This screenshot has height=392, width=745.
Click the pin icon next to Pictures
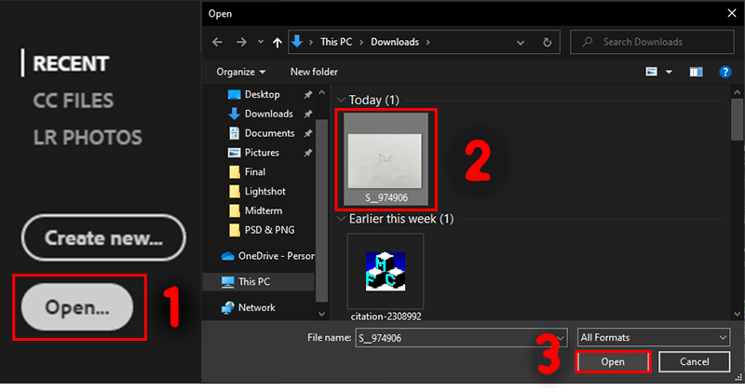click(x=308, y=153)
